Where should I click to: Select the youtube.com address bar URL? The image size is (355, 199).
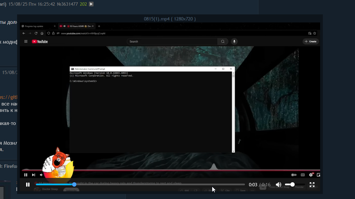(x=83, y=34)
